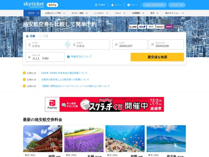Click the 出発地 departure input field
This screenshot has height=157, width=209.
tap(46, 44)
